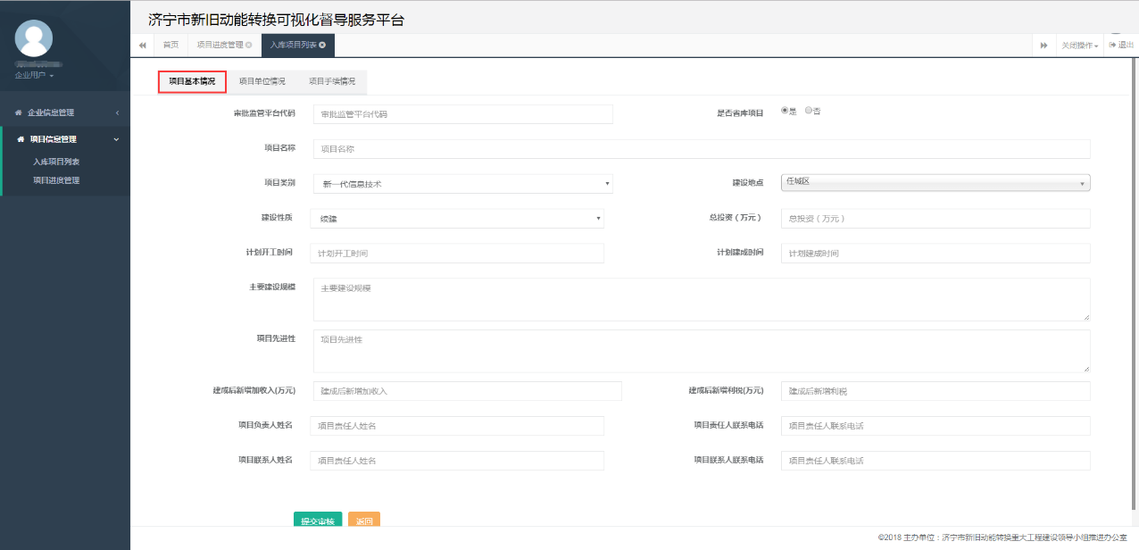
Task: Click the home icon beside 企业信息管理
Action: [16, 112]
